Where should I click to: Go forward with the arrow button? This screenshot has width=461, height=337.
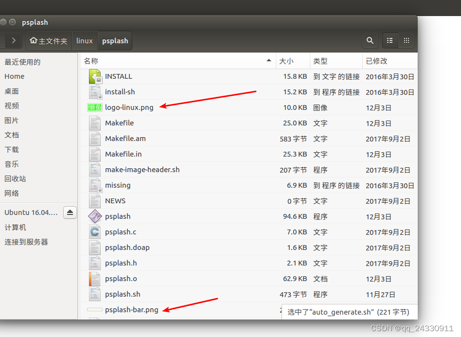pyautogui.click(x=14, y=40)
